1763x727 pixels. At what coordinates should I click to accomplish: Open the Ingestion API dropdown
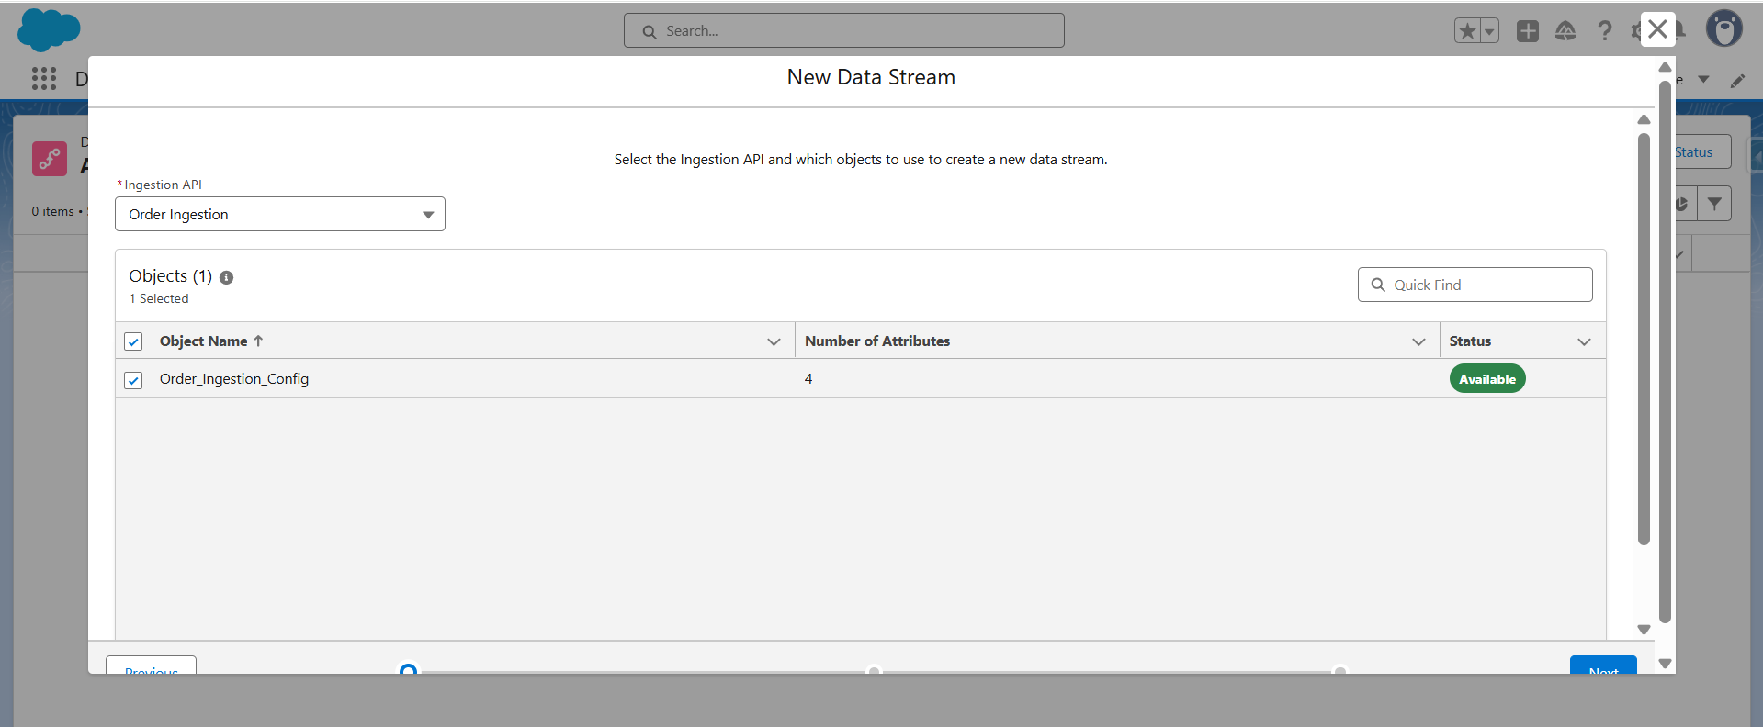(279, 214)
